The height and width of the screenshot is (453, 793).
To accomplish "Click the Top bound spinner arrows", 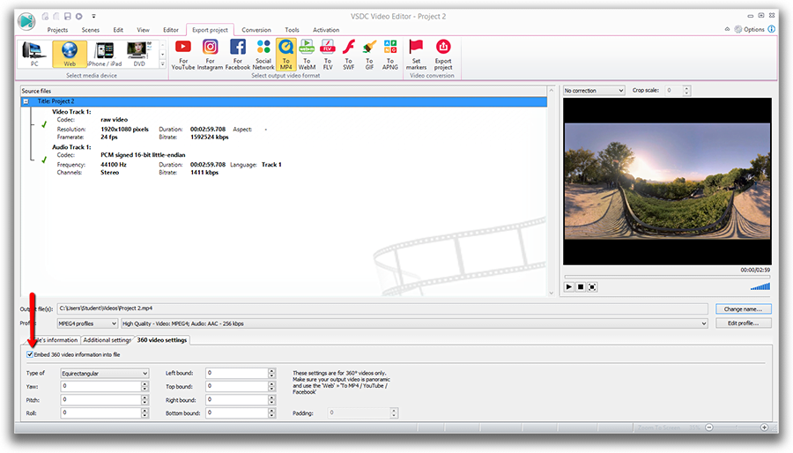I will pos(271,386).
